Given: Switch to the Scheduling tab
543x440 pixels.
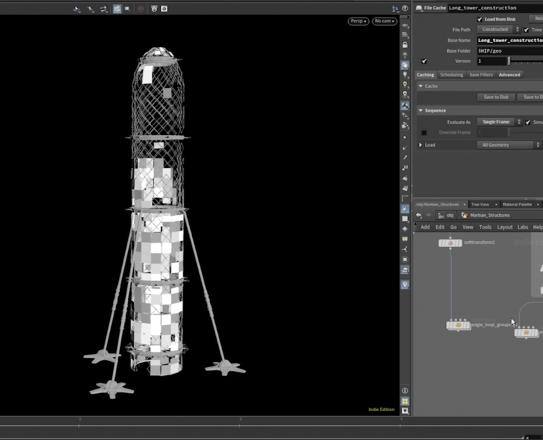Looking at the screenshot, I should pos(451,75).
